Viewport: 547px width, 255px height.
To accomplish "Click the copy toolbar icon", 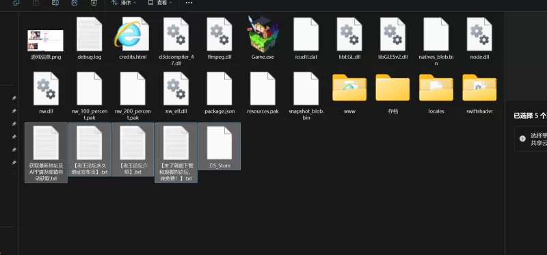I will 16,3.
